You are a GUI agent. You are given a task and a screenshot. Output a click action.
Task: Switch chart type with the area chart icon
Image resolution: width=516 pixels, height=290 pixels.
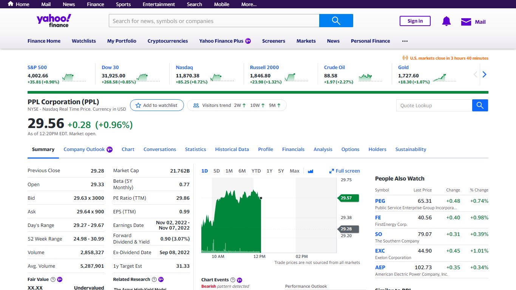[x=311, y=171]
